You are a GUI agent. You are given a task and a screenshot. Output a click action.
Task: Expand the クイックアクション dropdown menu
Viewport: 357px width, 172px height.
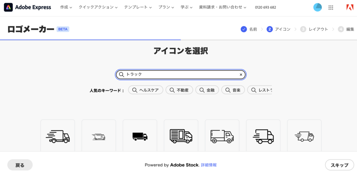pos(98,7)
